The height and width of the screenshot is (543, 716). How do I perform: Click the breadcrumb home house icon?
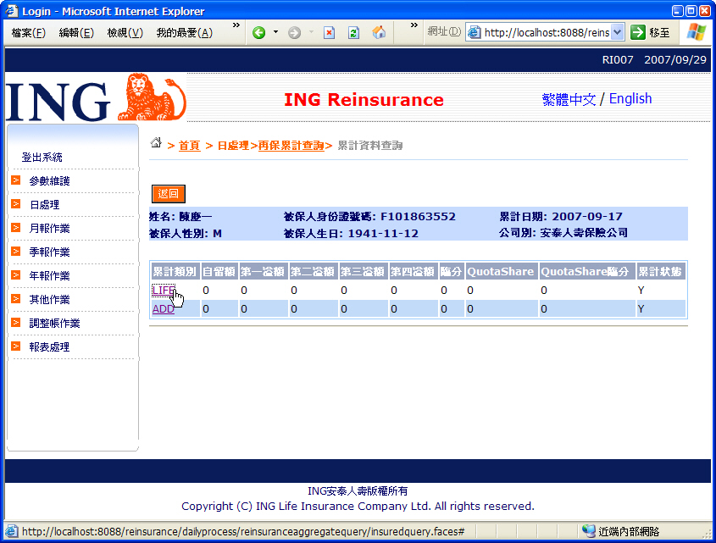click(x=156, y=142)
